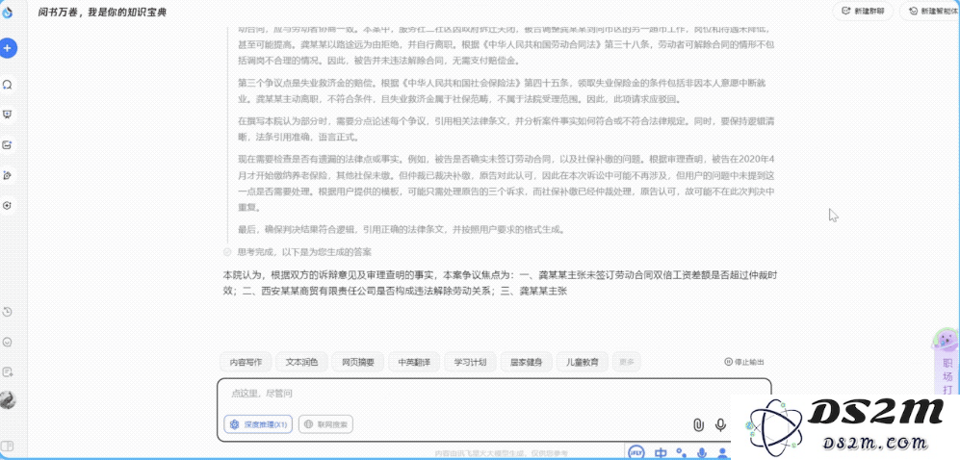Select the 学习计划 shortcut

pyautogui.click(x=470, y=362)
